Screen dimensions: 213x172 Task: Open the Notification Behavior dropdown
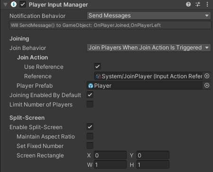tap(149, 16)
